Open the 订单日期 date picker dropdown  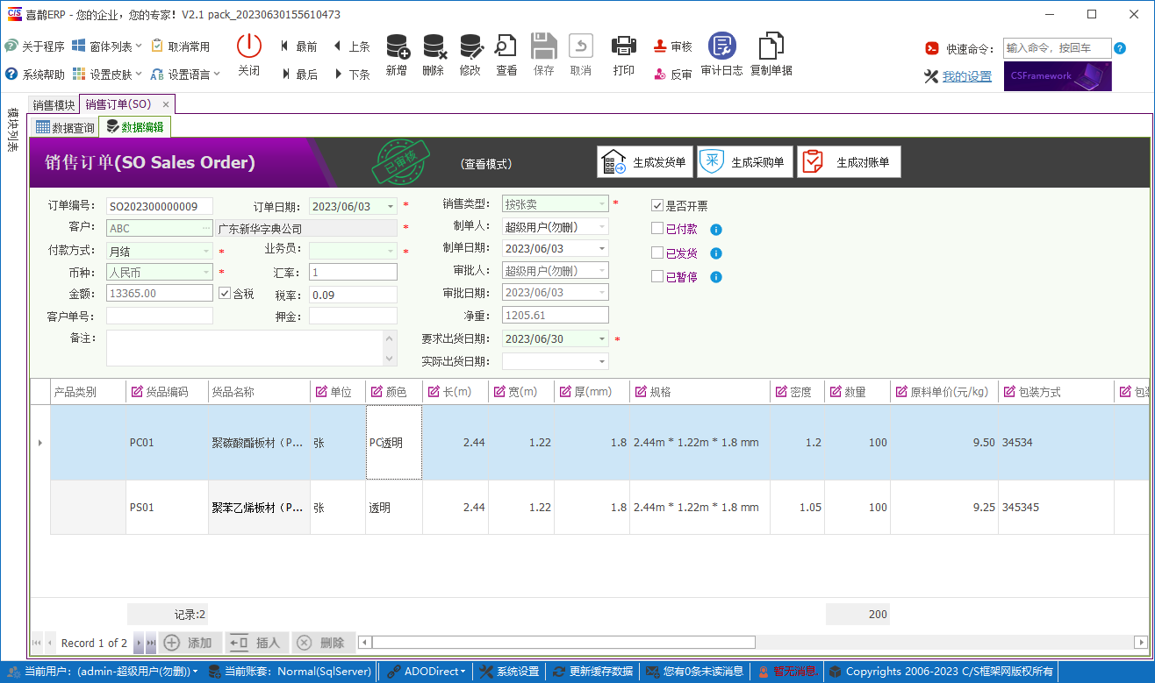[389, 205]
